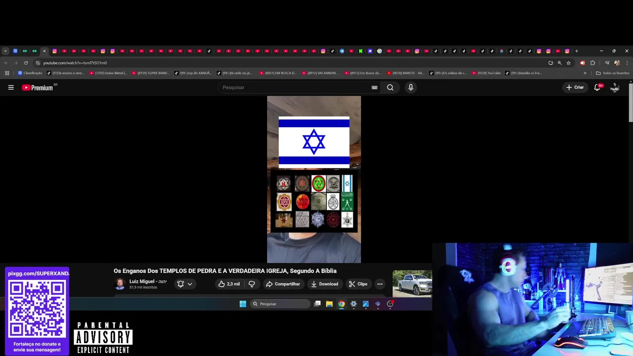Switch to the Telegram tab
Image resolution: width=633 pixels, height=356 pixels.
342,51
